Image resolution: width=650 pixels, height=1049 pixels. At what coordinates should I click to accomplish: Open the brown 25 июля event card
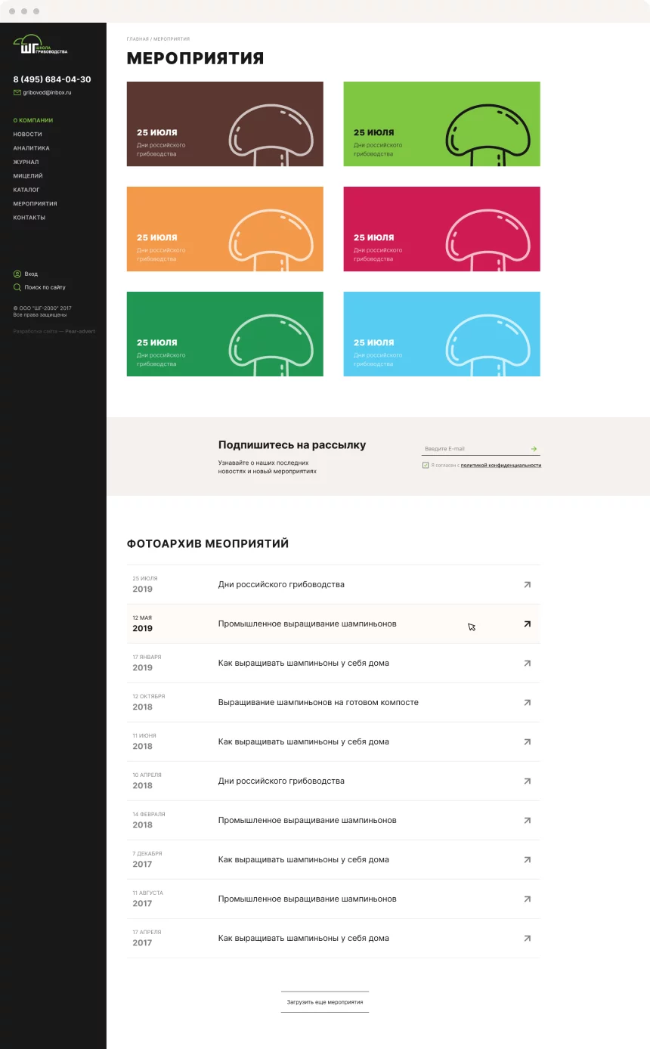click(225, 124)
